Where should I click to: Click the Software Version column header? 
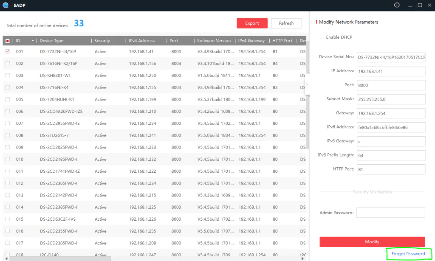coord(214,41)
